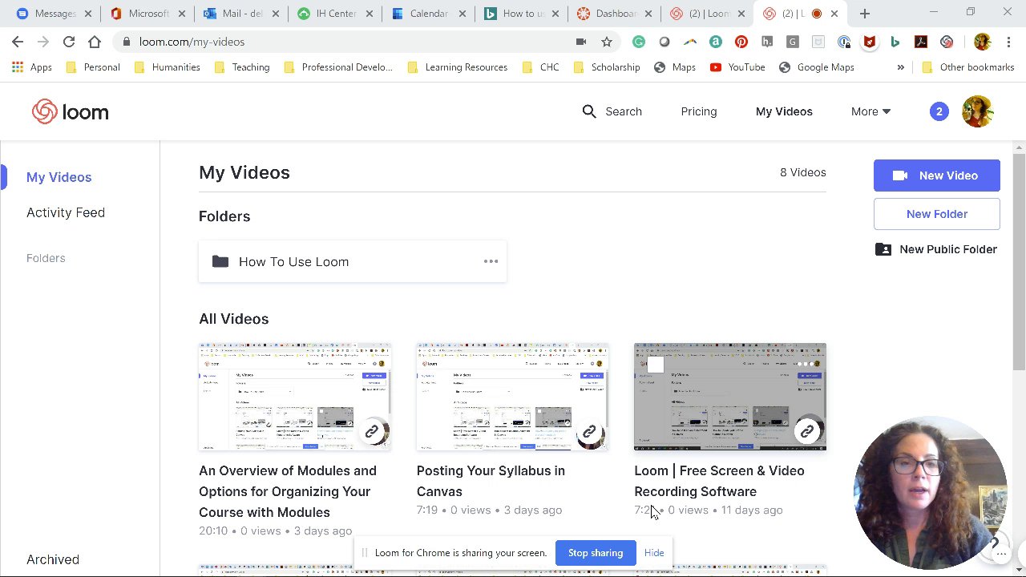This screenshot has width=1026, height=577.
Task: Open video titled Posting Your Syllabus in Canvas
Action: click(x=491, y=481)
